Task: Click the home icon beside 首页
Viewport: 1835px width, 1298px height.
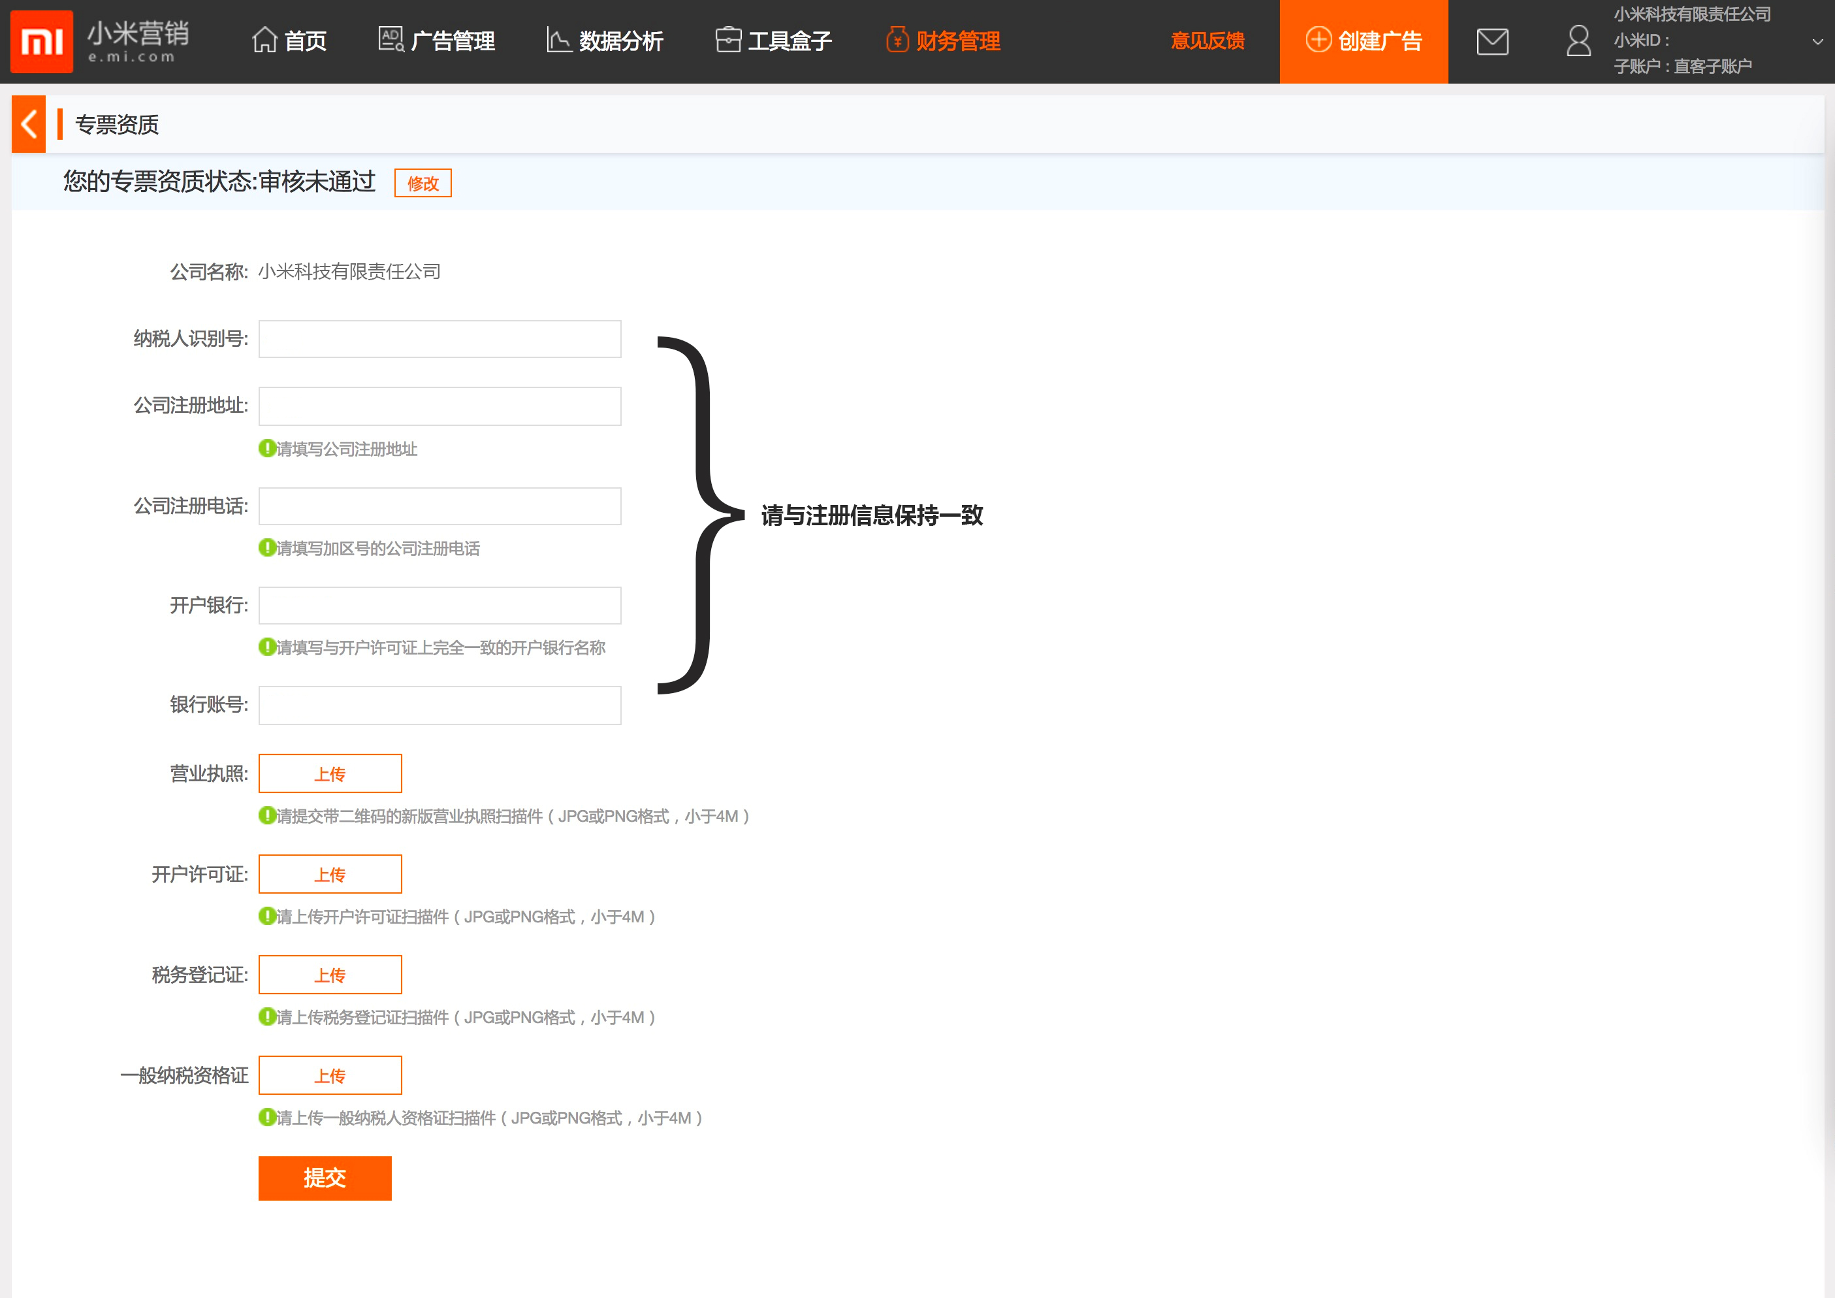Action: 265,39
